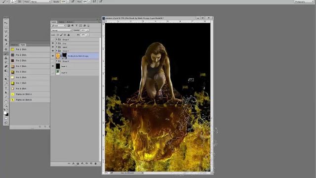Show the Layer 0 layer
Viewport: 316px width, 178px height.
[x=53, y=72]
